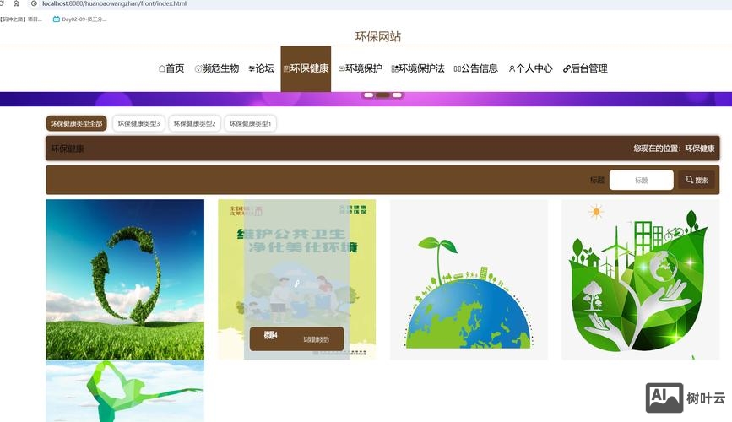This screenshot has width=732, height=422.
Task: Open the green leaf with hands card
Action: (x=641, y=279)
